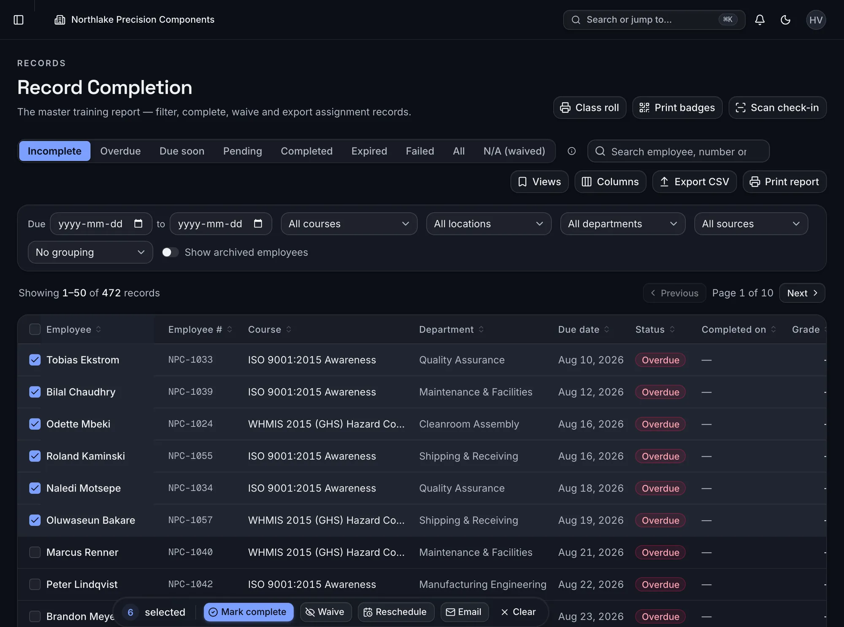This screenshot has height=627, width=844.
Task: Open the Views menu button
Action: point(539,182)
